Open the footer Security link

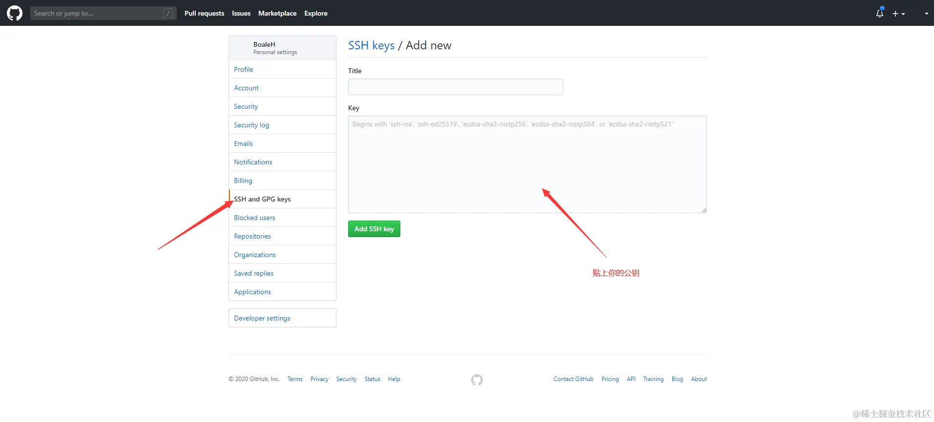(346, 379)
